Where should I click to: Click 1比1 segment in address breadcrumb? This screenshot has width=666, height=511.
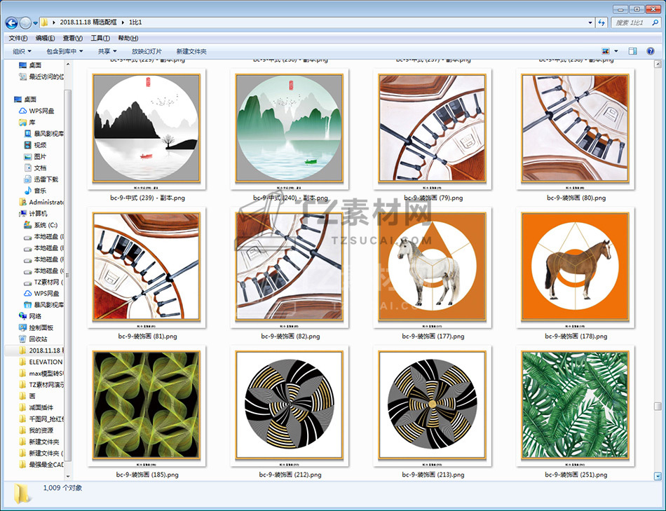[135, 22]
